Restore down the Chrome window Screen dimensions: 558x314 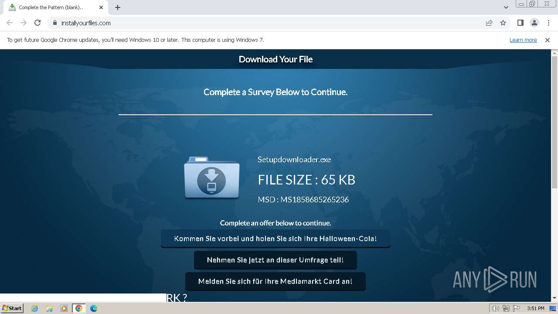532,4
